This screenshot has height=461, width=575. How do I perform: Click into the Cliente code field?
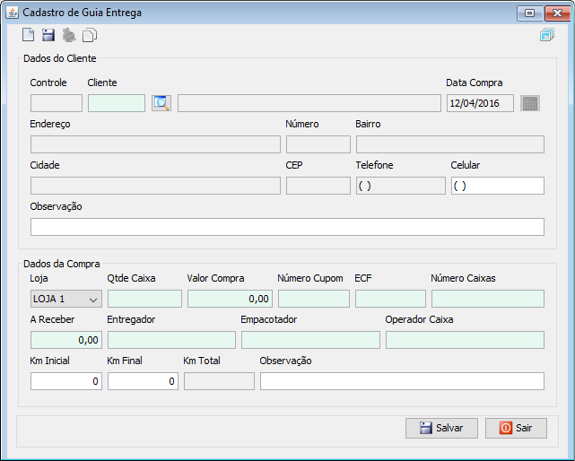pos(117,103)
